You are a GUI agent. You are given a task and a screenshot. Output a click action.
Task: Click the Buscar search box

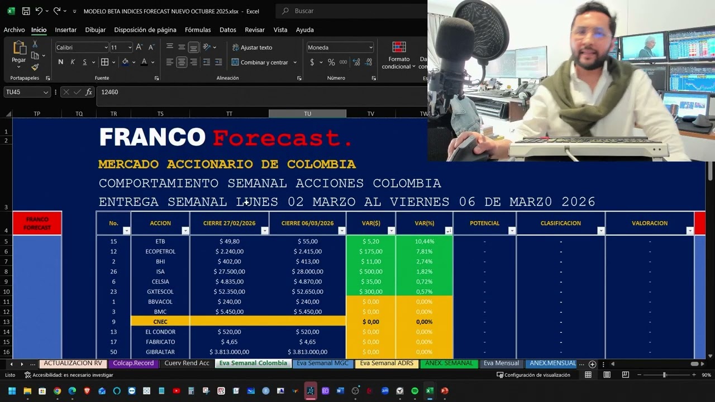tap(352, 11)
